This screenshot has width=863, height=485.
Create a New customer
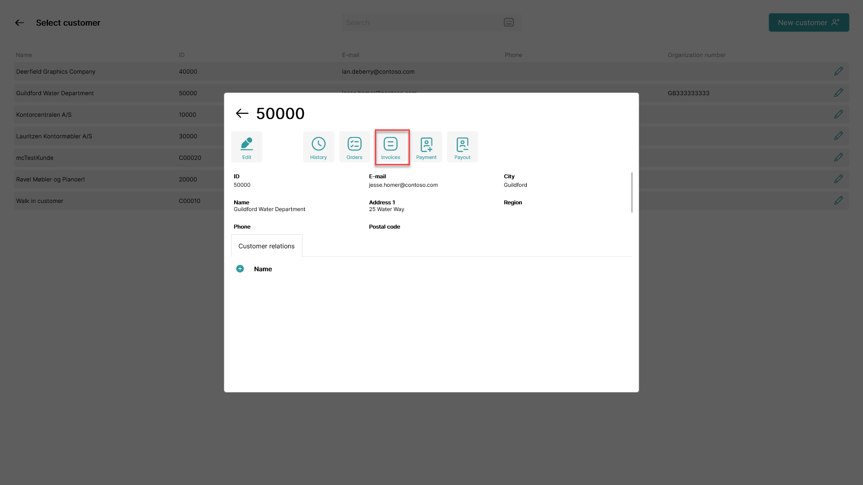click(809, 22)
